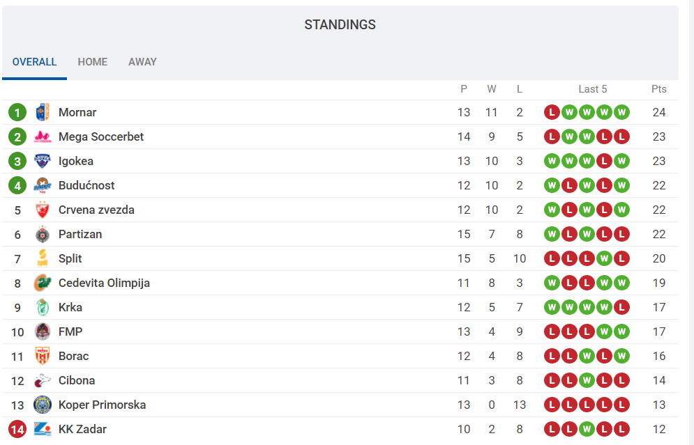Click the Mornar team logo
This screenshot has width=694, height=445.
(43, 112)
